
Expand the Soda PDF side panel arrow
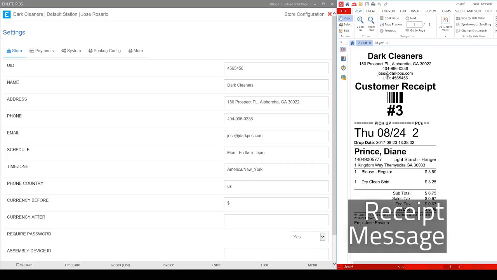click(341, 42)
